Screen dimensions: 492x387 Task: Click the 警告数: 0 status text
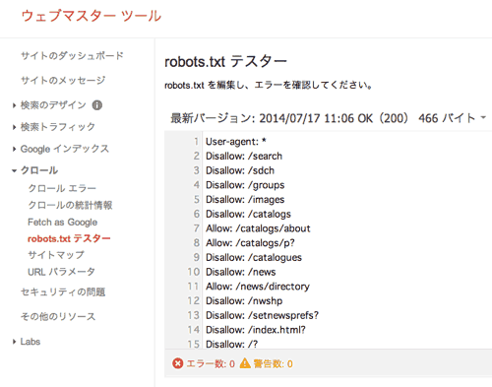273,363
